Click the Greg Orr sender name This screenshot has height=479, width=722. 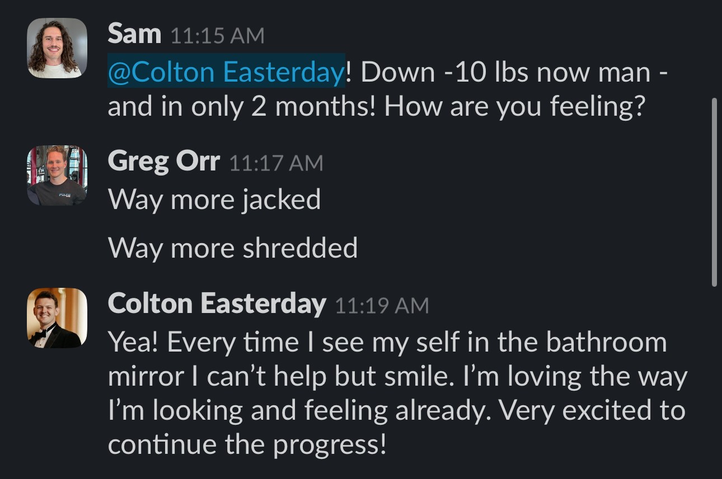point(164,162)
